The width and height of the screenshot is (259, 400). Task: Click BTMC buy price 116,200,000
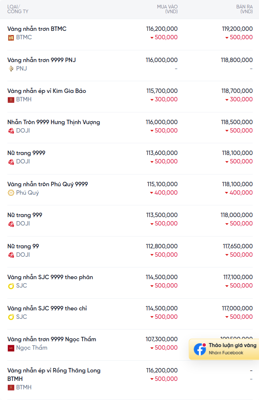coord(162,29)
